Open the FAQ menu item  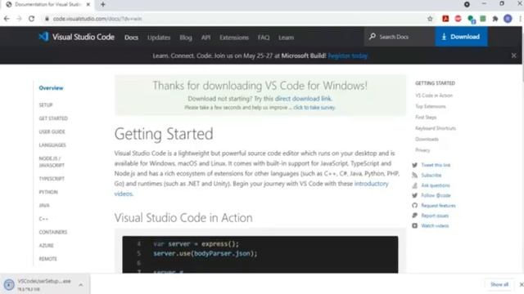coord(264,38)
